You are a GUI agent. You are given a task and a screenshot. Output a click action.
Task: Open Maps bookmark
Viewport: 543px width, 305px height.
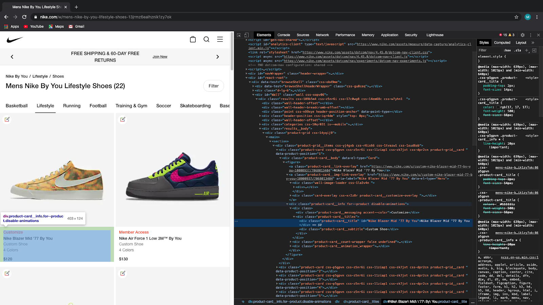56,26
